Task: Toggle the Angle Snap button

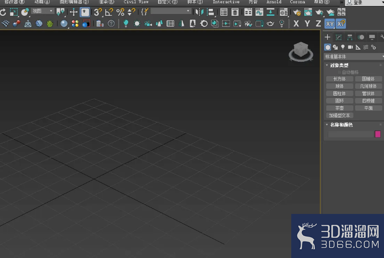Action: click(x=109, y=12)
